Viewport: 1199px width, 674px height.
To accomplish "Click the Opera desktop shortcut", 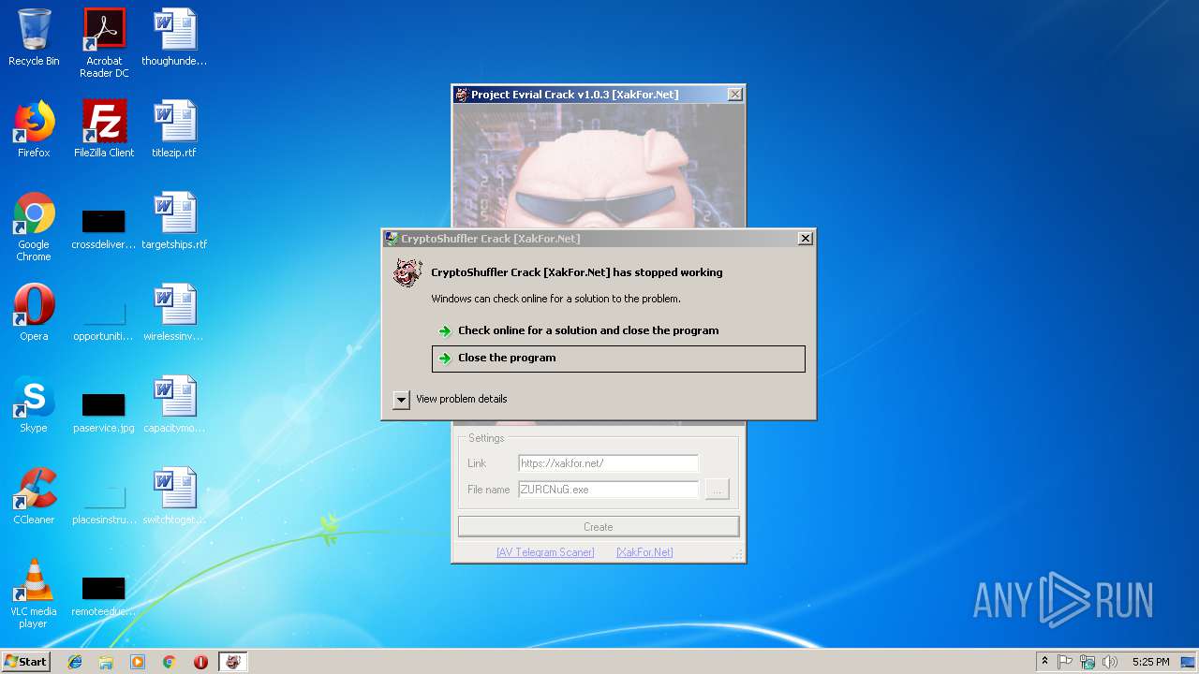I will click(x=34, y=313).
